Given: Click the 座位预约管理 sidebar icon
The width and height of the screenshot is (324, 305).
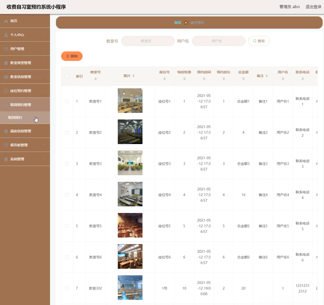Looking at the screenshot, I should [x=6, y=91].
